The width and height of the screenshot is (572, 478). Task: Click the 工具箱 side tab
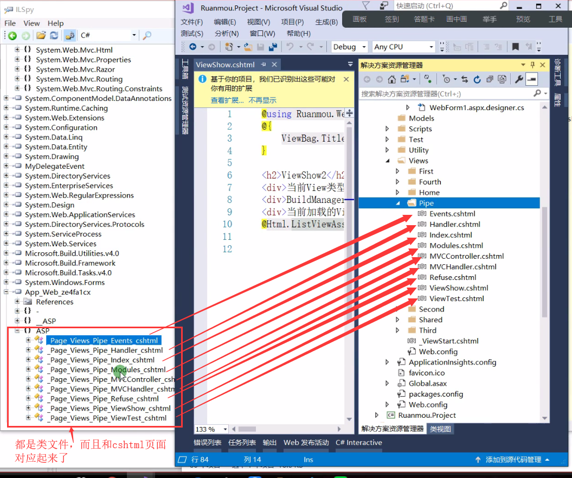click(x=185, y=69)
